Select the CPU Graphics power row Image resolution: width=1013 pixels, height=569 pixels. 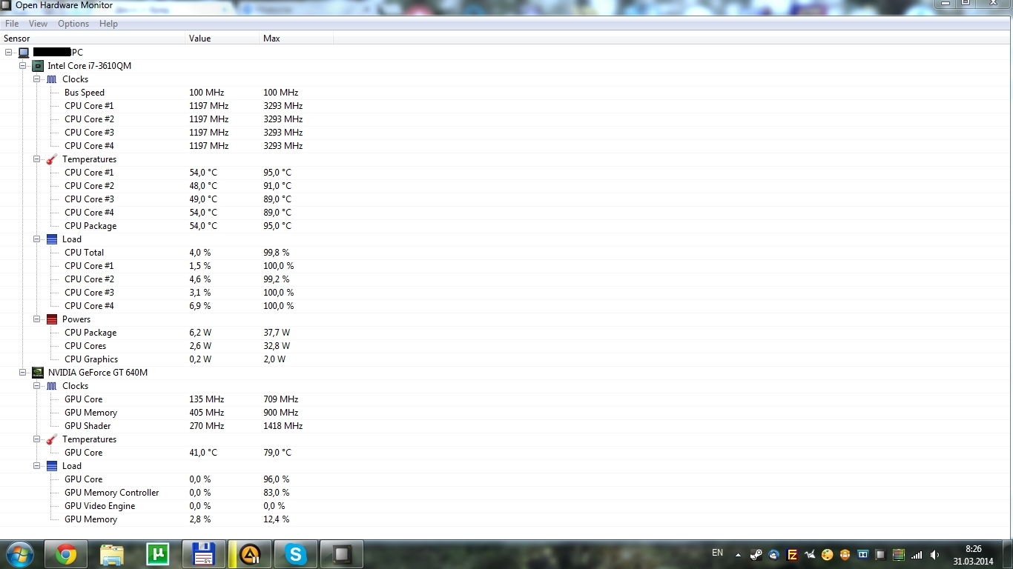coord(506,359)
